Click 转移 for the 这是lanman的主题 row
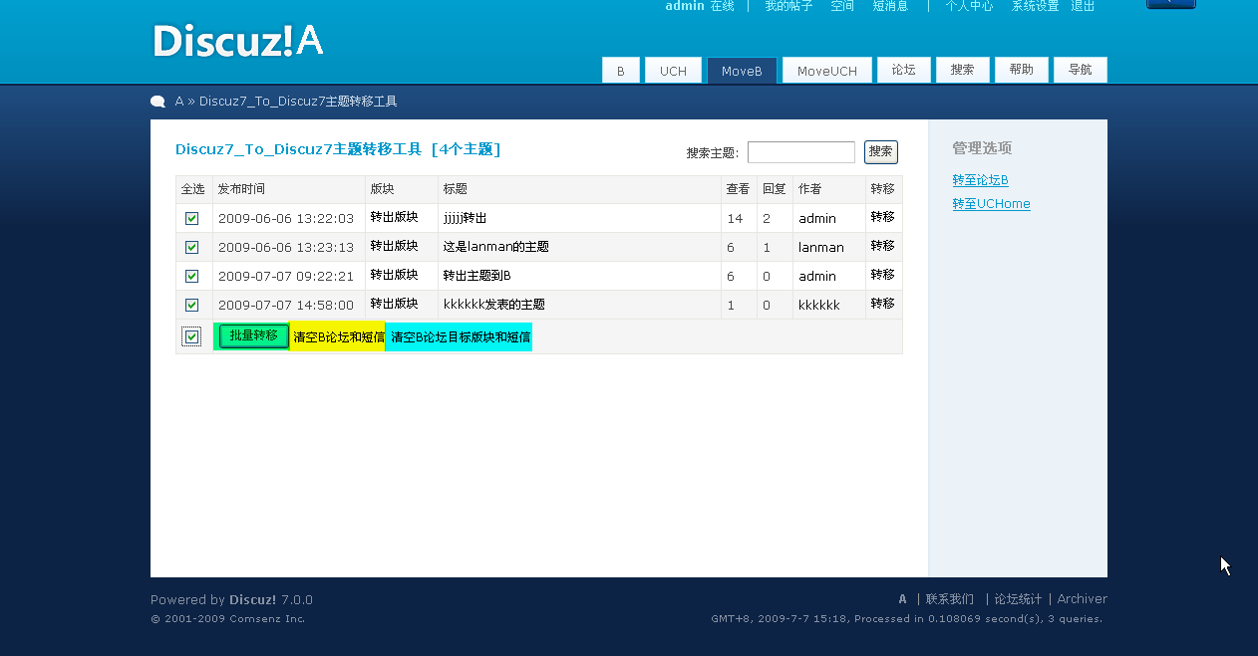 pyautogui.click(x=882, y=246)
